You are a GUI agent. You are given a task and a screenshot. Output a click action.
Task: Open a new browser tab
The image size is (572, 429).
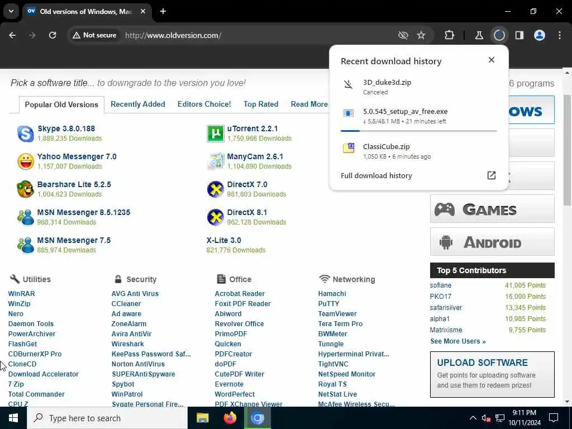tap(163, 11)
